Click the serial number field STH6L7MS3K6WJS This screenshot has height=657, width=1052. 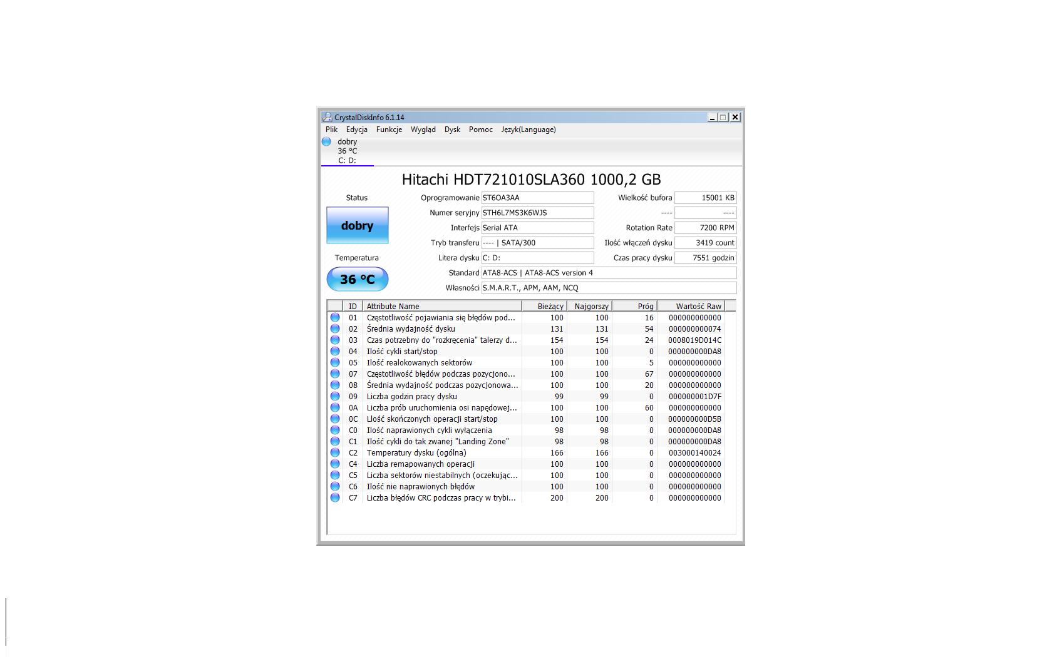coord(537,213)
